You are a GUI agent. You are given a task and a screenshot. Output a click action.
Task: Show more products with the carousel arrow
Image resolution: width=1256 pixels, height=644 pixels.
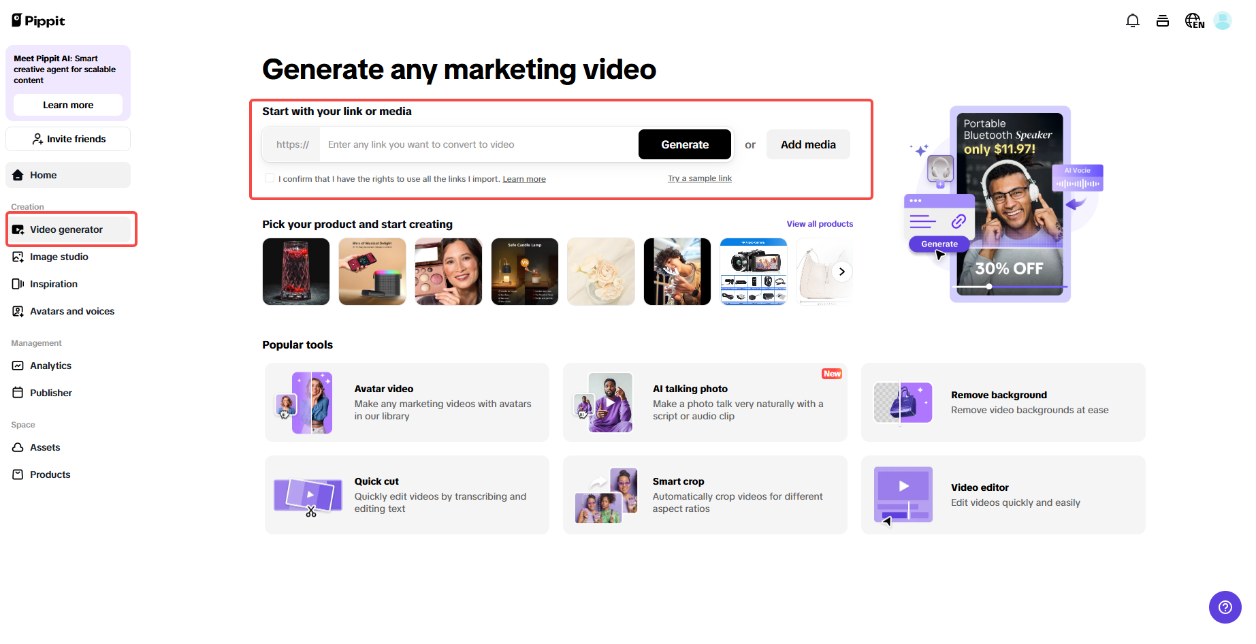click(841, 271)
